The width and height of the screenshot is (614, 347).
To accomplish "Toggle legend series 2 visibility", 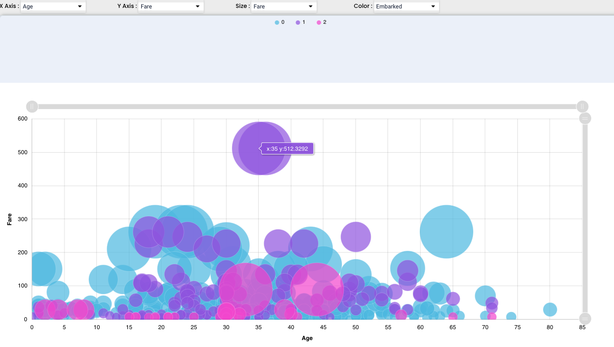I will click(322, 22).
